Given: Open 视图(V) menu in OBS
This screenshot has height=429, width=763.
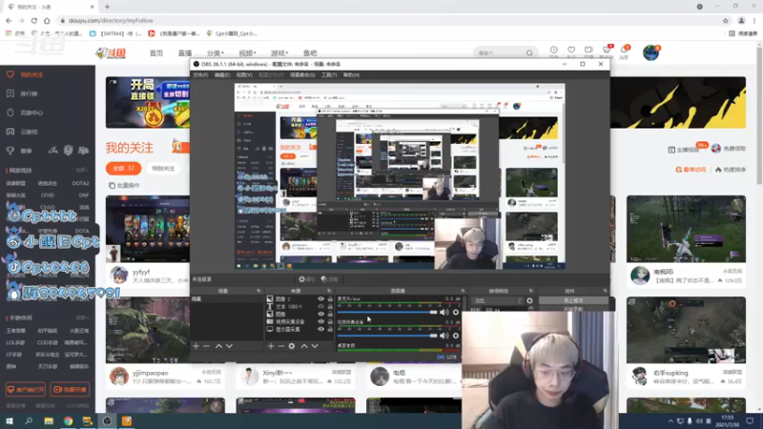Looking at the screenshot, I should click(244, 75).
